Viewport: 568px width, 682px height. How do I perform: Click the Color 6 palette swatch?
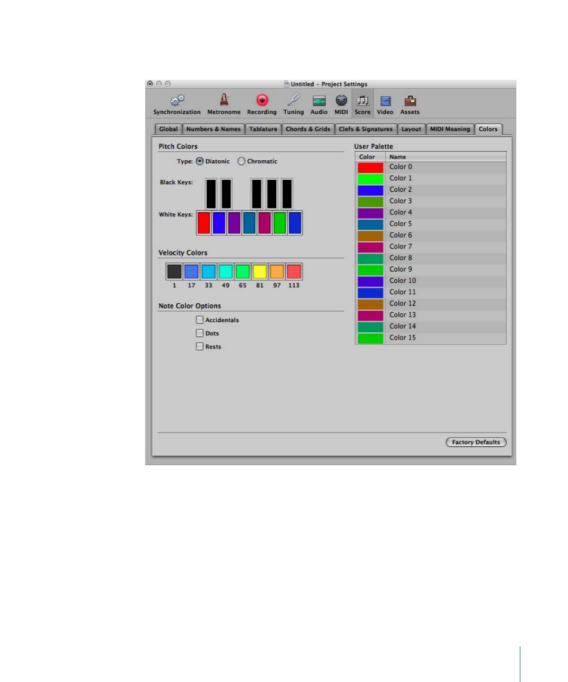tap(370, 236)
